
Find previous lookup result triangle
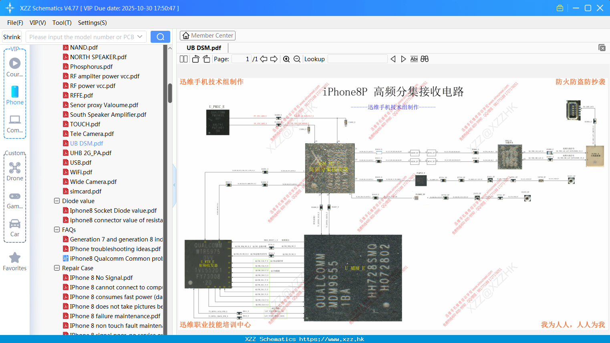(x=393, y=59)
